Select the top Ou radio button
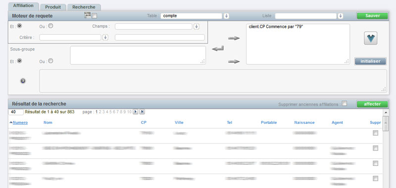This screenshot has height=188, width=396. pos(50,26)
